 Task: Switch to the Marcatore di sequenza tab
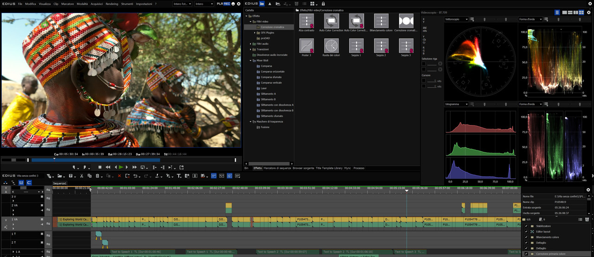click(277, 168)
